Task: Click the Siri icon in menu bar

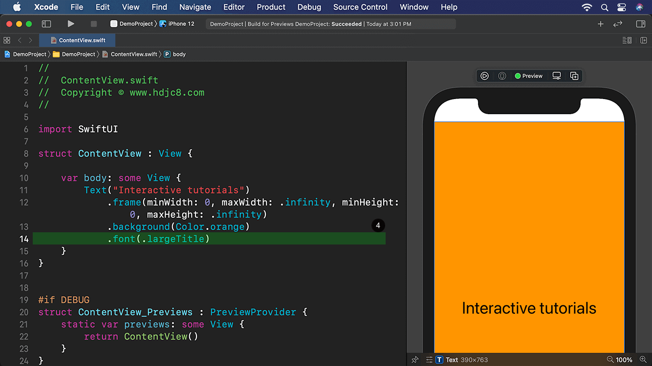Action: pyautogui.click(x=639, y=7)
